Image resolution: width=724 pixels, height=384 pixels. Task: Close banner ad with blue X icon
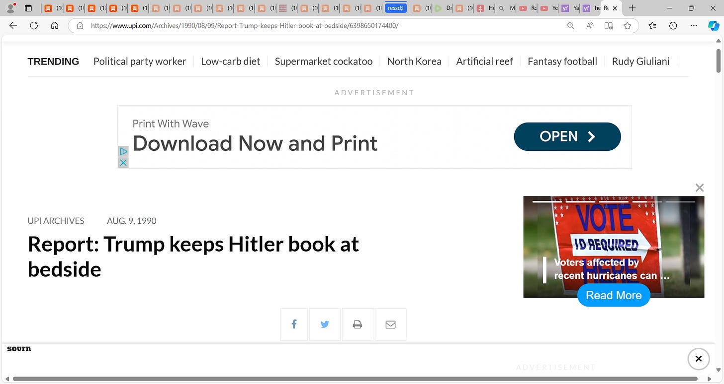point(123,162)
